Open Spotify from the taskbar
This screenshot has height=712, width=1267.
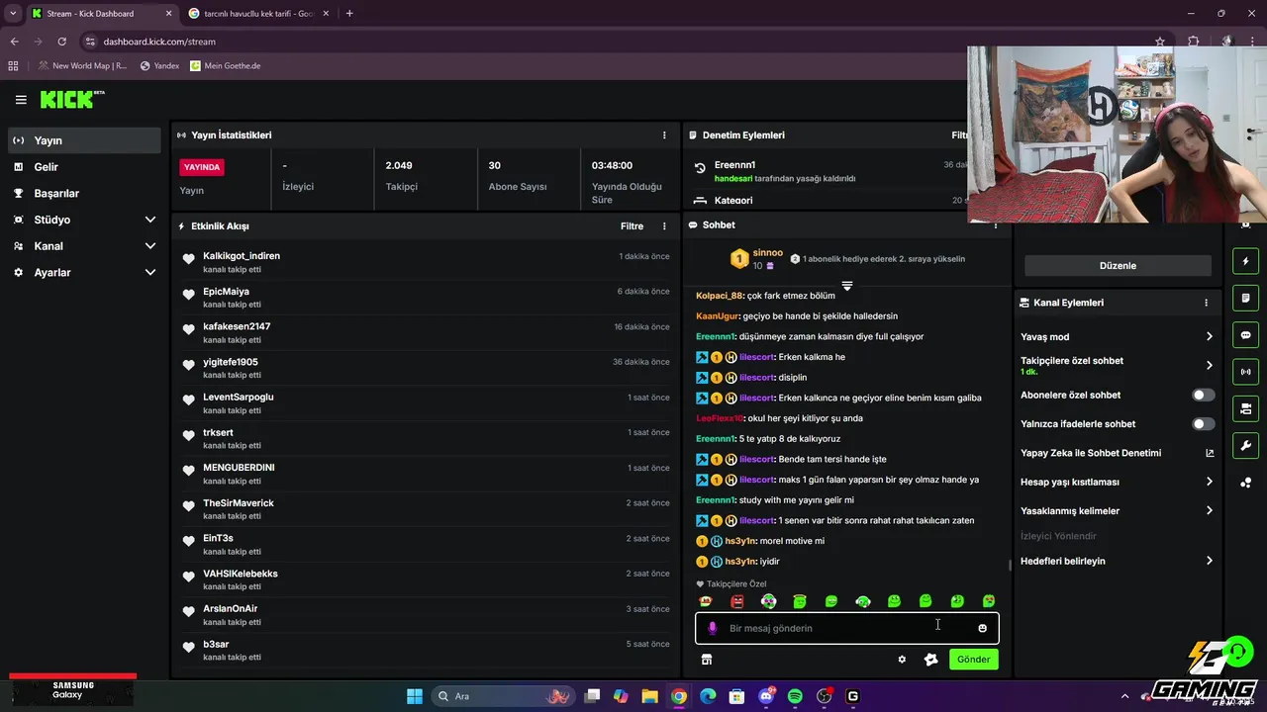(x=795, y=696)
